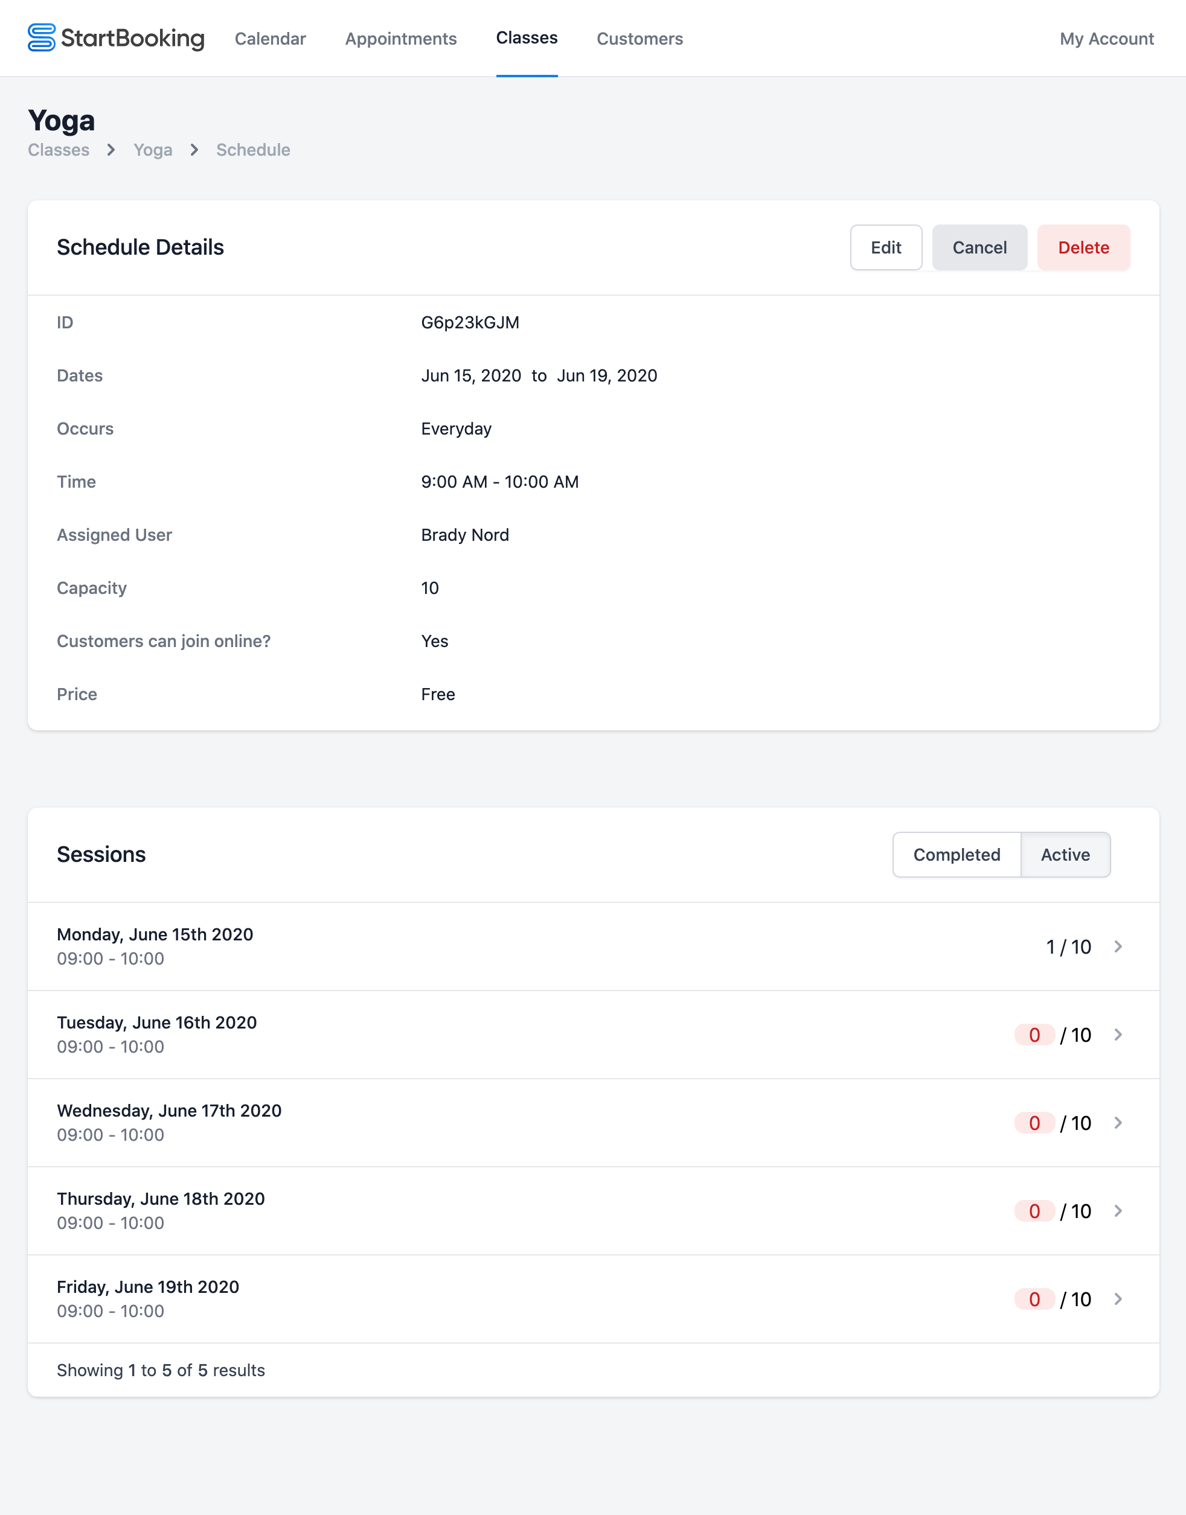Image resolution: width=1186 pixels, height=1515 pixels.
Task: Select Friday, June 19th 2020 session title
Action: pos(148,1287)
